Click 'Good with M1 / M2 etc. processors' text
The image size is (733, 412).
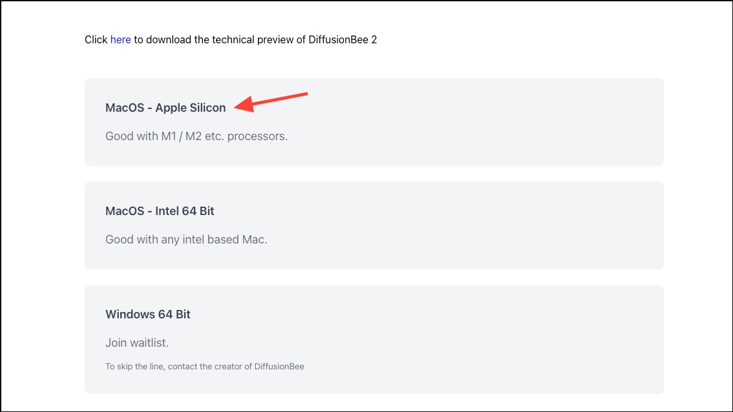point(197,136)
